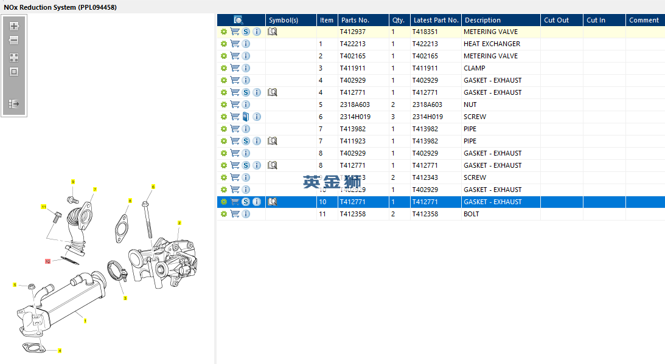Open supersession icon for T411923 pipe
The width and height of the screenshot is (665, 364).
(x=246, y=141)
